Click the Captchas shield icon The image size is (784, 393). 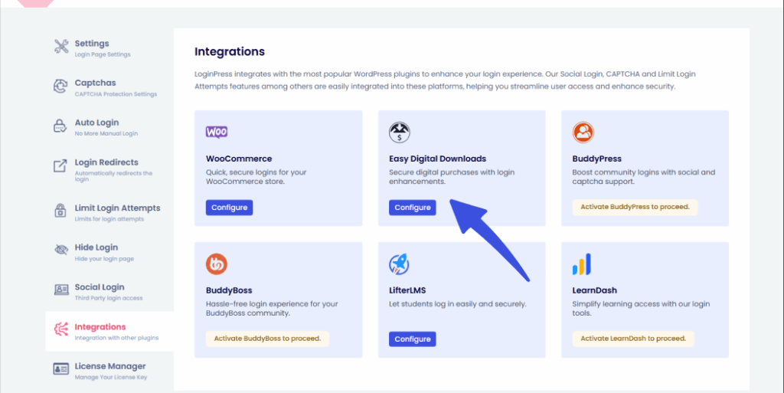(x=60, y=86)
